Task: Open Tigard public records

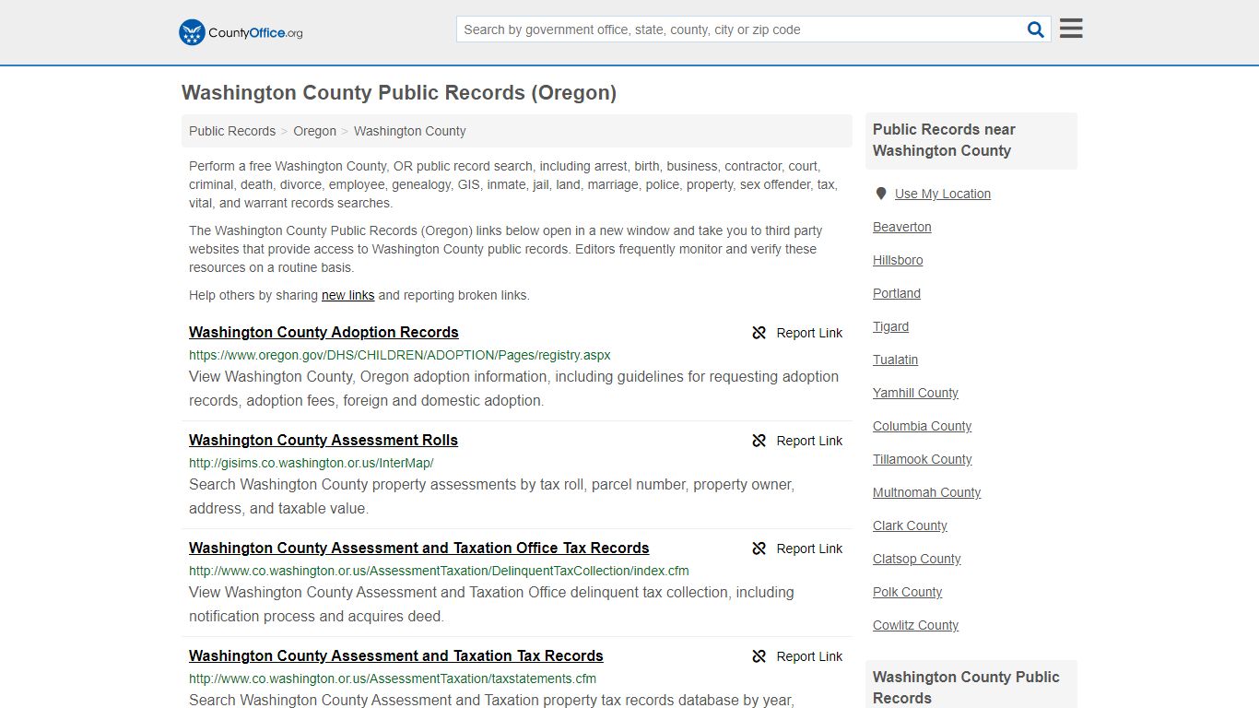Action: pos(891,326)
